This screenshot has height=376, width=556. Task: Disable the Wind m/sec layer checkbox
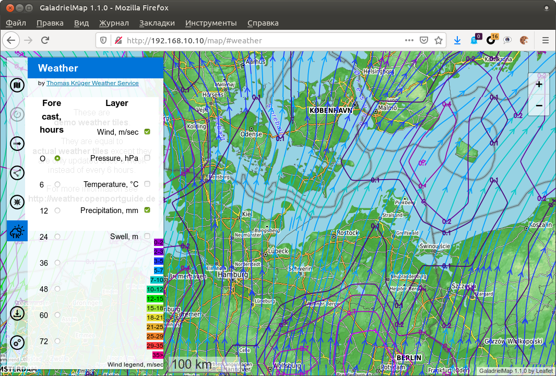point(147,132)
